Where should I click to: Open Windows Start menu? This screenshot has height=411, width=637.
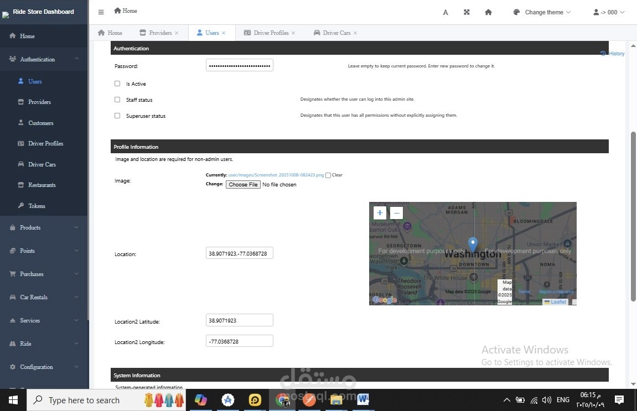[x=13, y=400]
